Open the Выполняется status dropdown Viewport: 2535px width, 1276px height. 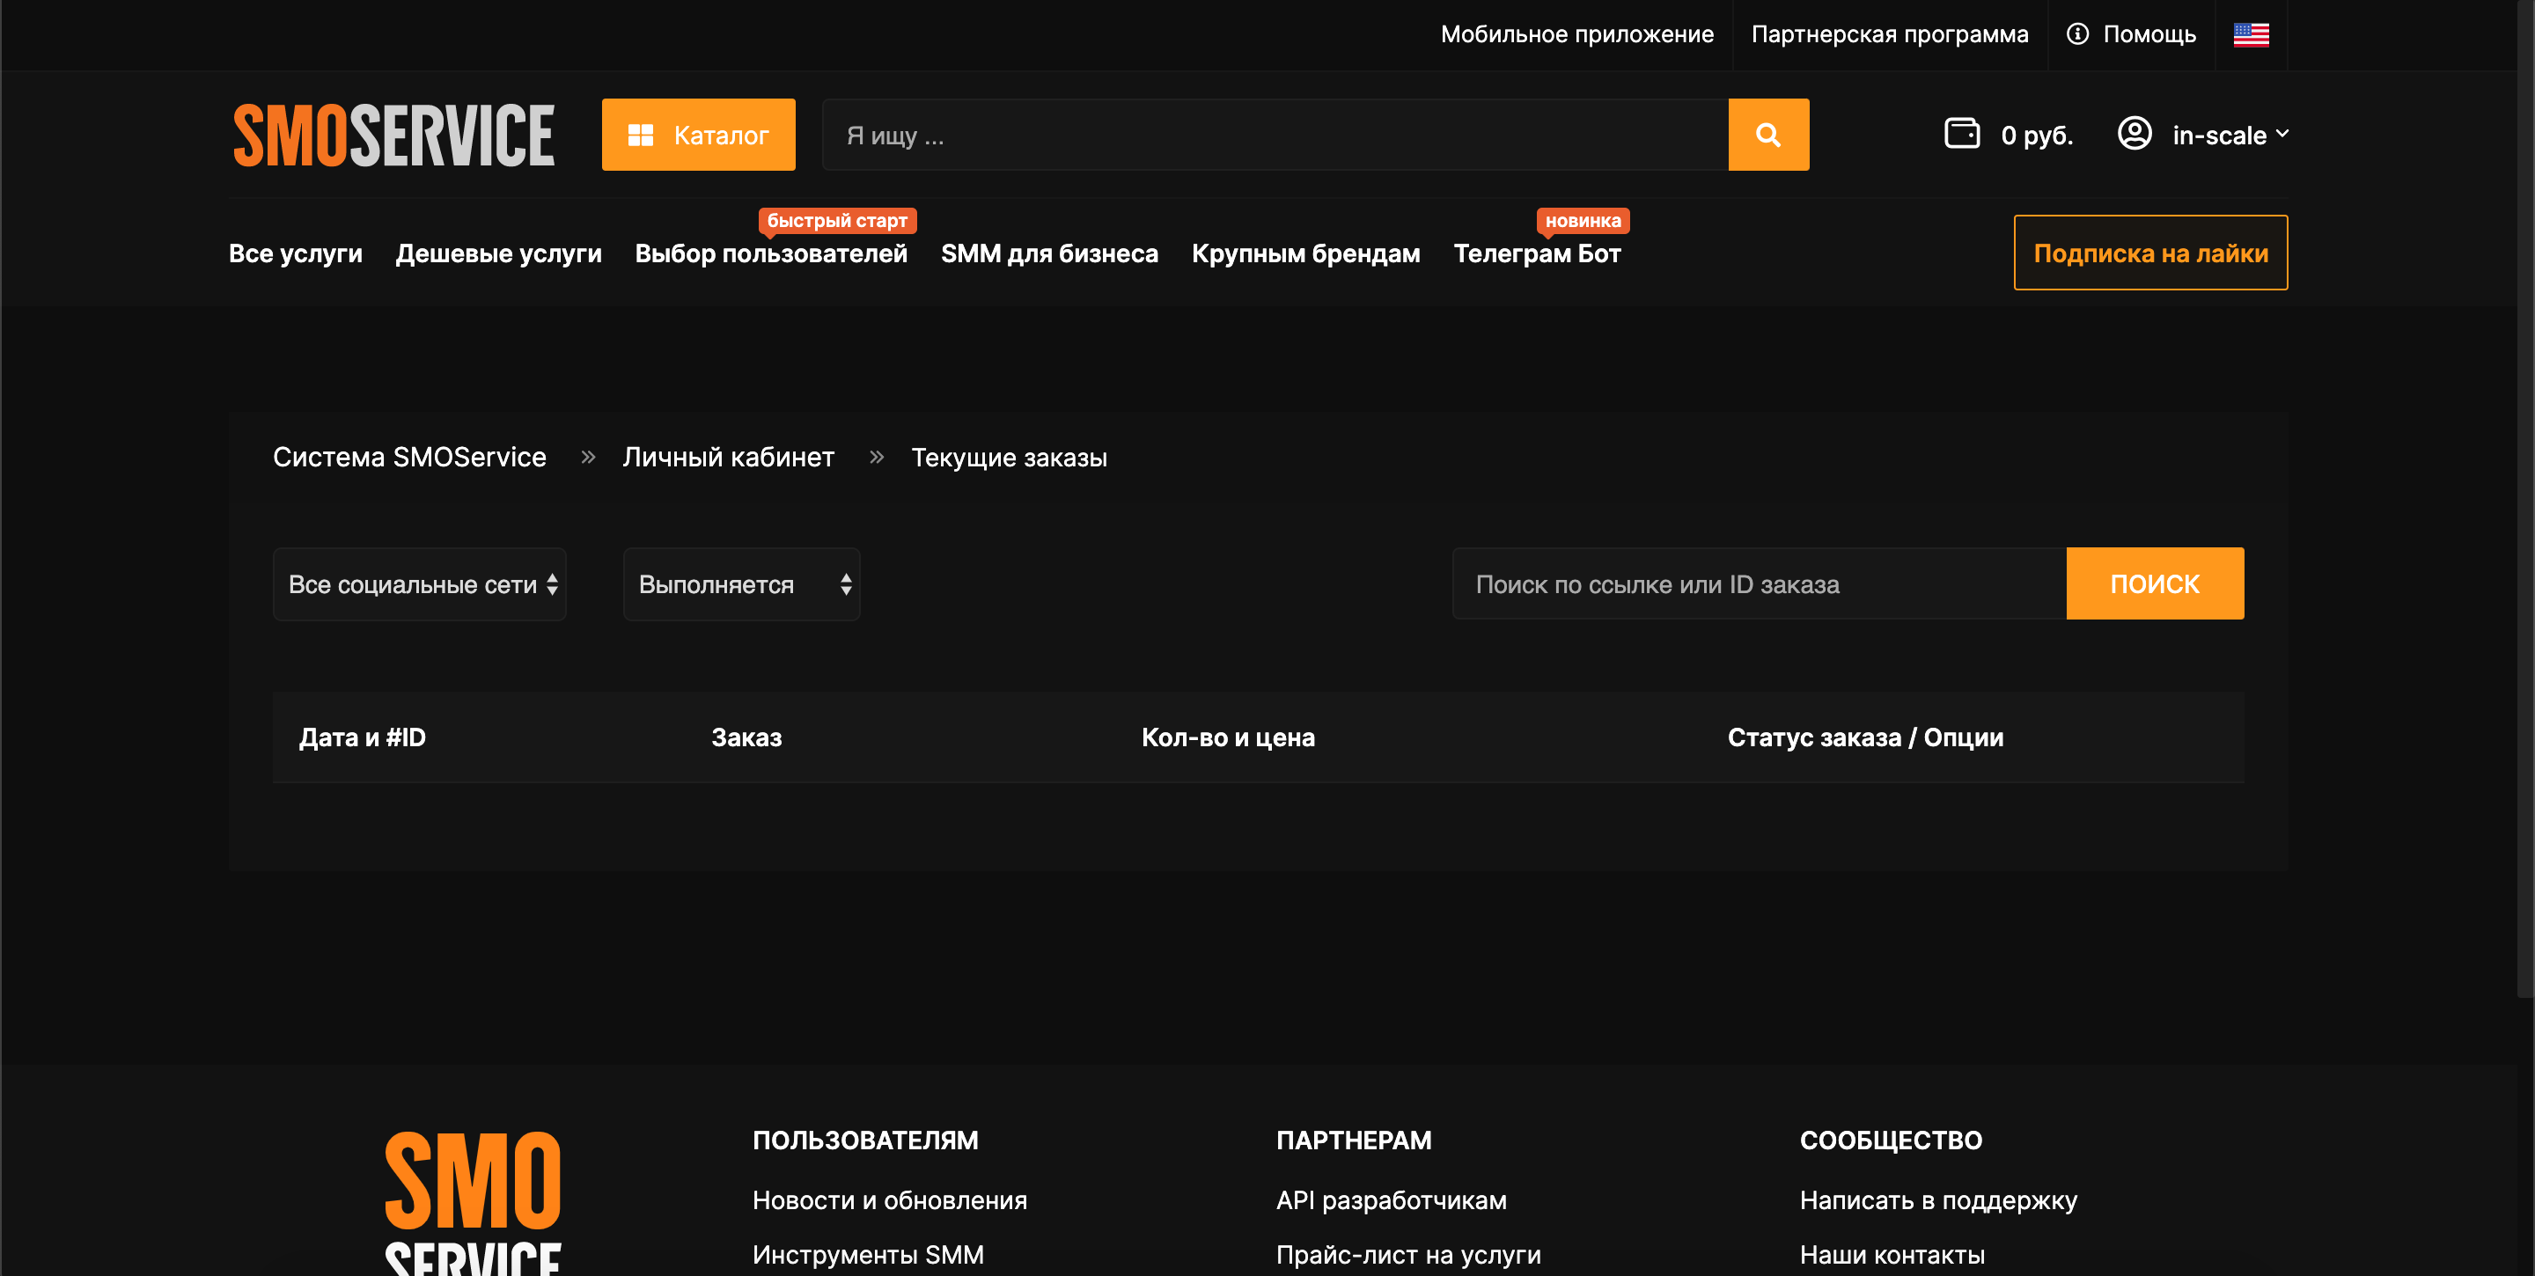pos(741,584)
